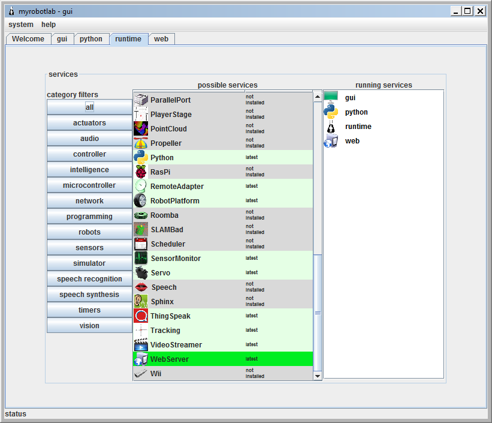Click 'latest' status of ThingSpeak
The width and height of the screenshot is (492, 423).
(x=251, y=316)
